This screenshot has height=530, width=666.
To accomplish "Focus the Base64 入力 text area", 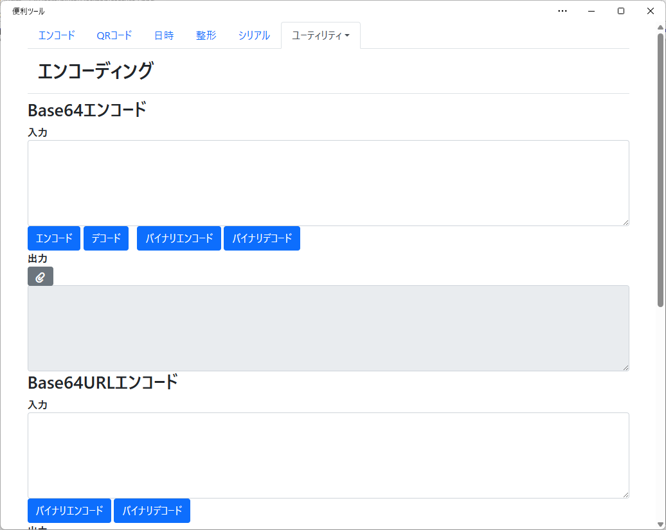I will click(x=328, y=183).
